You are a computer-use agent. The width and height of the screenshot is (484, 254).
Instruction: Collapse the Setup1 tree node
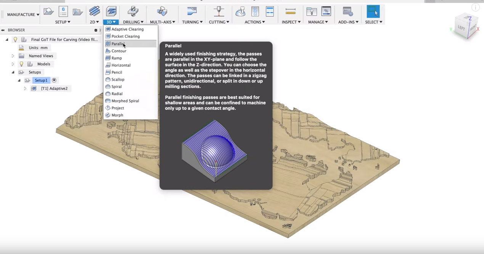tap(19, 80)
